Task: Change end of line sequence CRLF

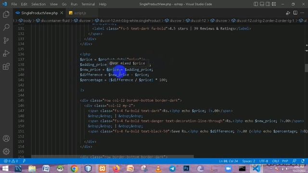Action: [x=275, y=161]
